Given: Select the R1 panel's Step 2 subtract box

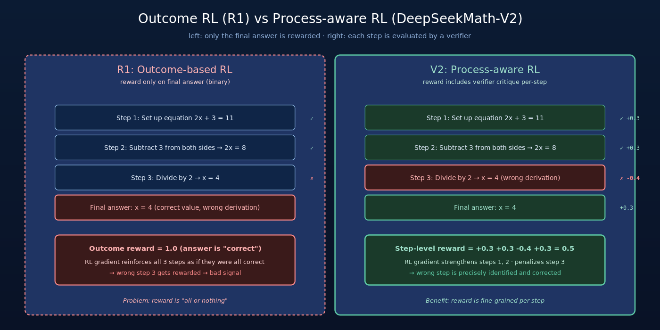Looking at the screenshot, I should tap(175, 148).
